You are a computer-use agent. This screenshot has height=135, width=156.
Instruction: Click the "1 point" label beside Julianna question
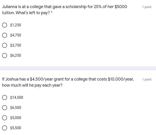(147, 7)
